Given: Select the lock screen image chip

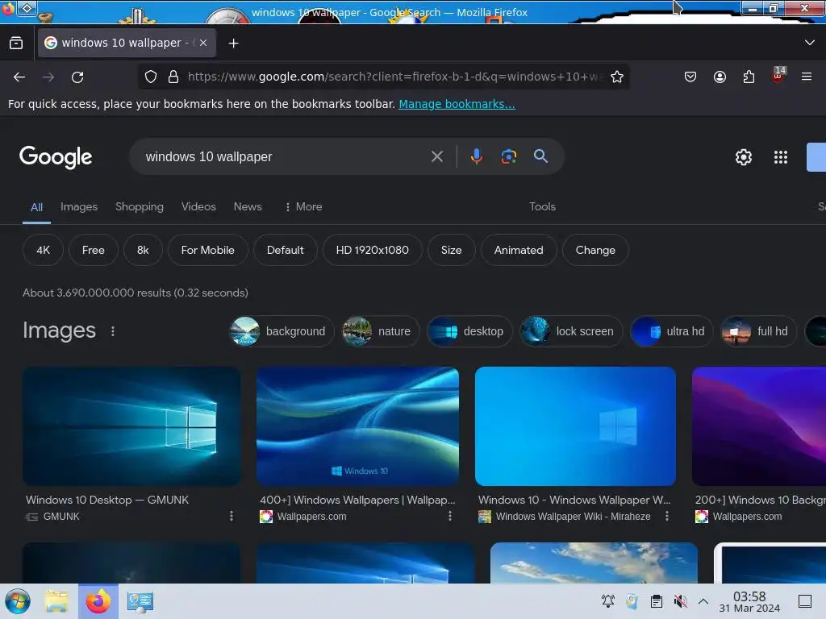Looking at the screenshot, I should coord(571,331).
